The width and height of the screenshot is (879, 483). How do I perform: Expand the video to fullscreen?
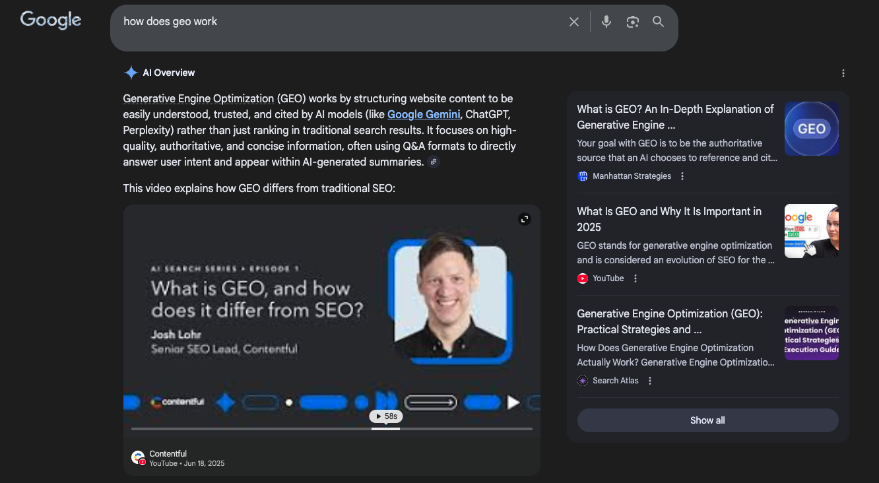(525, 219)
